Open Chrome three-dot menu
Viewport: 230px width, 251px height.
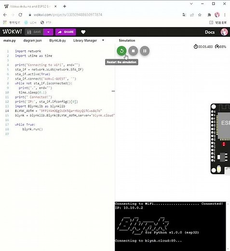[x=225, y=15]
